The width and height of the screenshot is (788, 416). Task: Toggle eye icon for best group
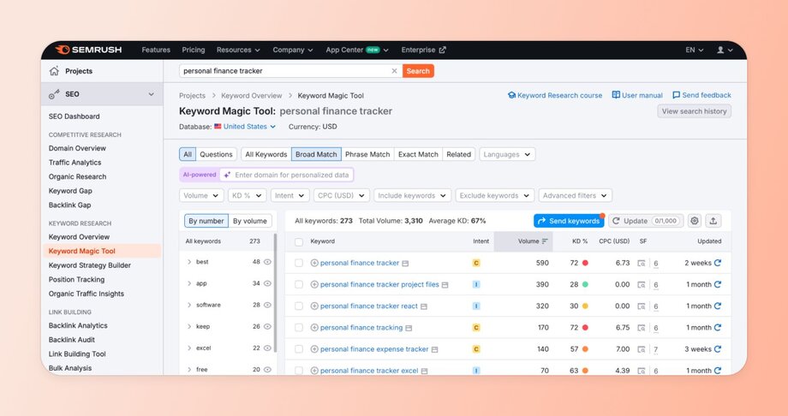(267, 262)
